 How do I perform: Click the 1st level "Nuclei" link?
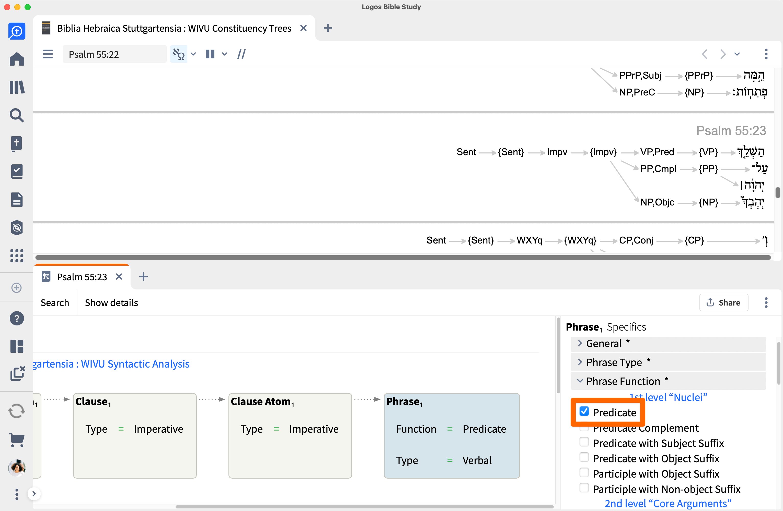(668, 398)
